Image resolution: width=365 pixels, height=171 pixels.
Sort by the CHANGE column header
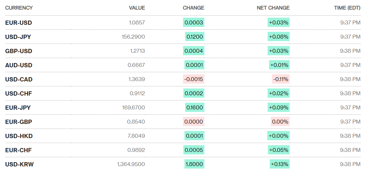(x=193, y=8)
